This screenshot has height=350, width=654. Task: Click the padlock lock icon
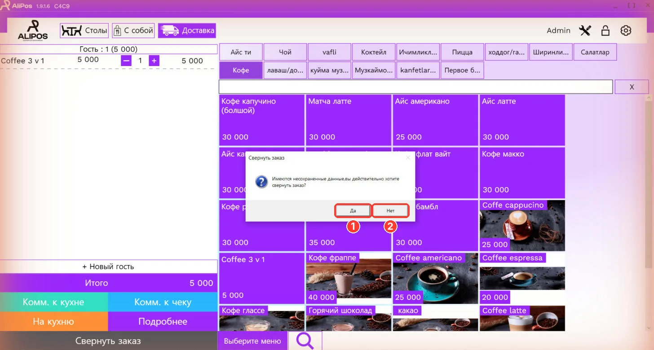point(605,31)
